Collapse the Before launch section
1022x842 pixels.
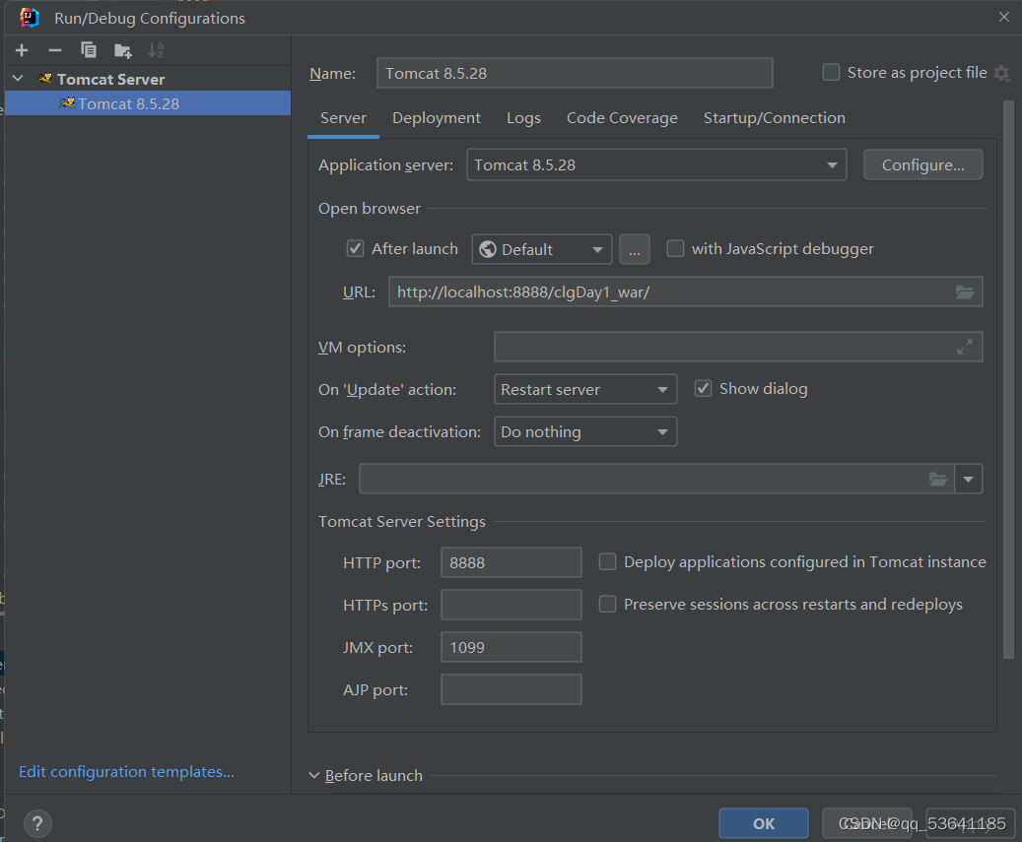click(x=314, y=776)
